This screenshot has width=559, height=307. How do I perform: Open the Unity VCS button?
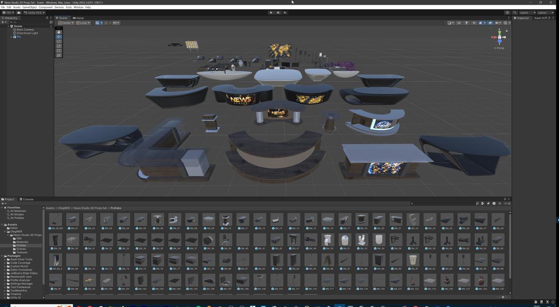point(34,13)
